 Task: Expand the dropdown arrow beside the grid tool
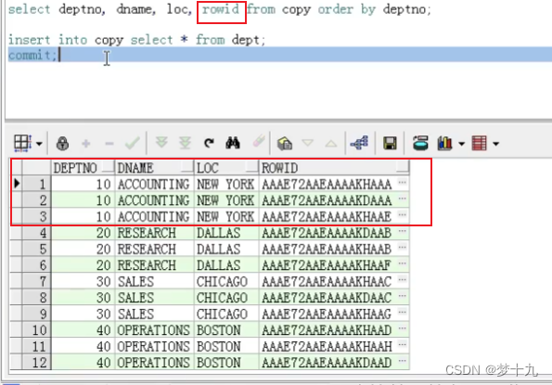(x=39, y=144)
